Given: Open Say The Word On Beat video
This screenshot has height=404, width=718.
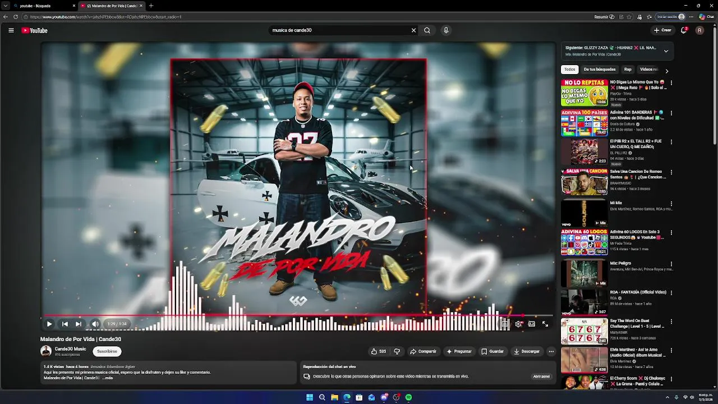Looking at the screenshot, I should pyautogui.click(x=584, y=331).
